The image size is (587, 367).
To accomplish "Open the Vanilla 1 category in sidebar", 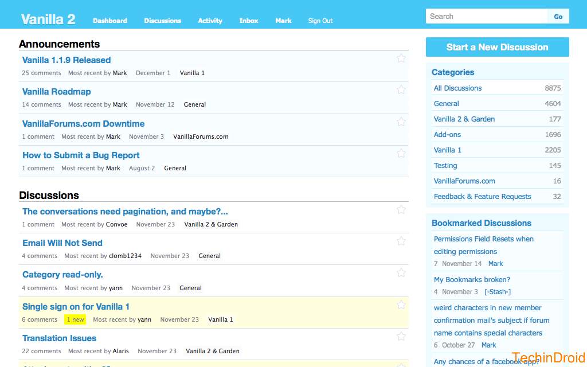I will [447, 150].
